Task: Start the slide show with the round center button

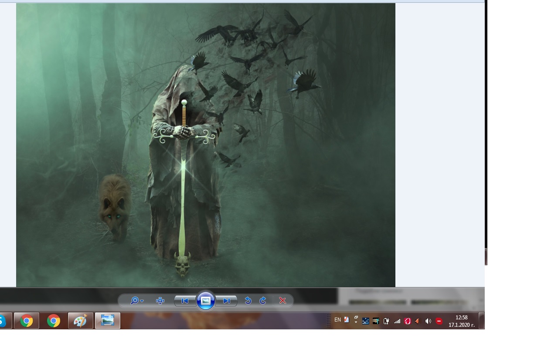Action: coord(206,301)
